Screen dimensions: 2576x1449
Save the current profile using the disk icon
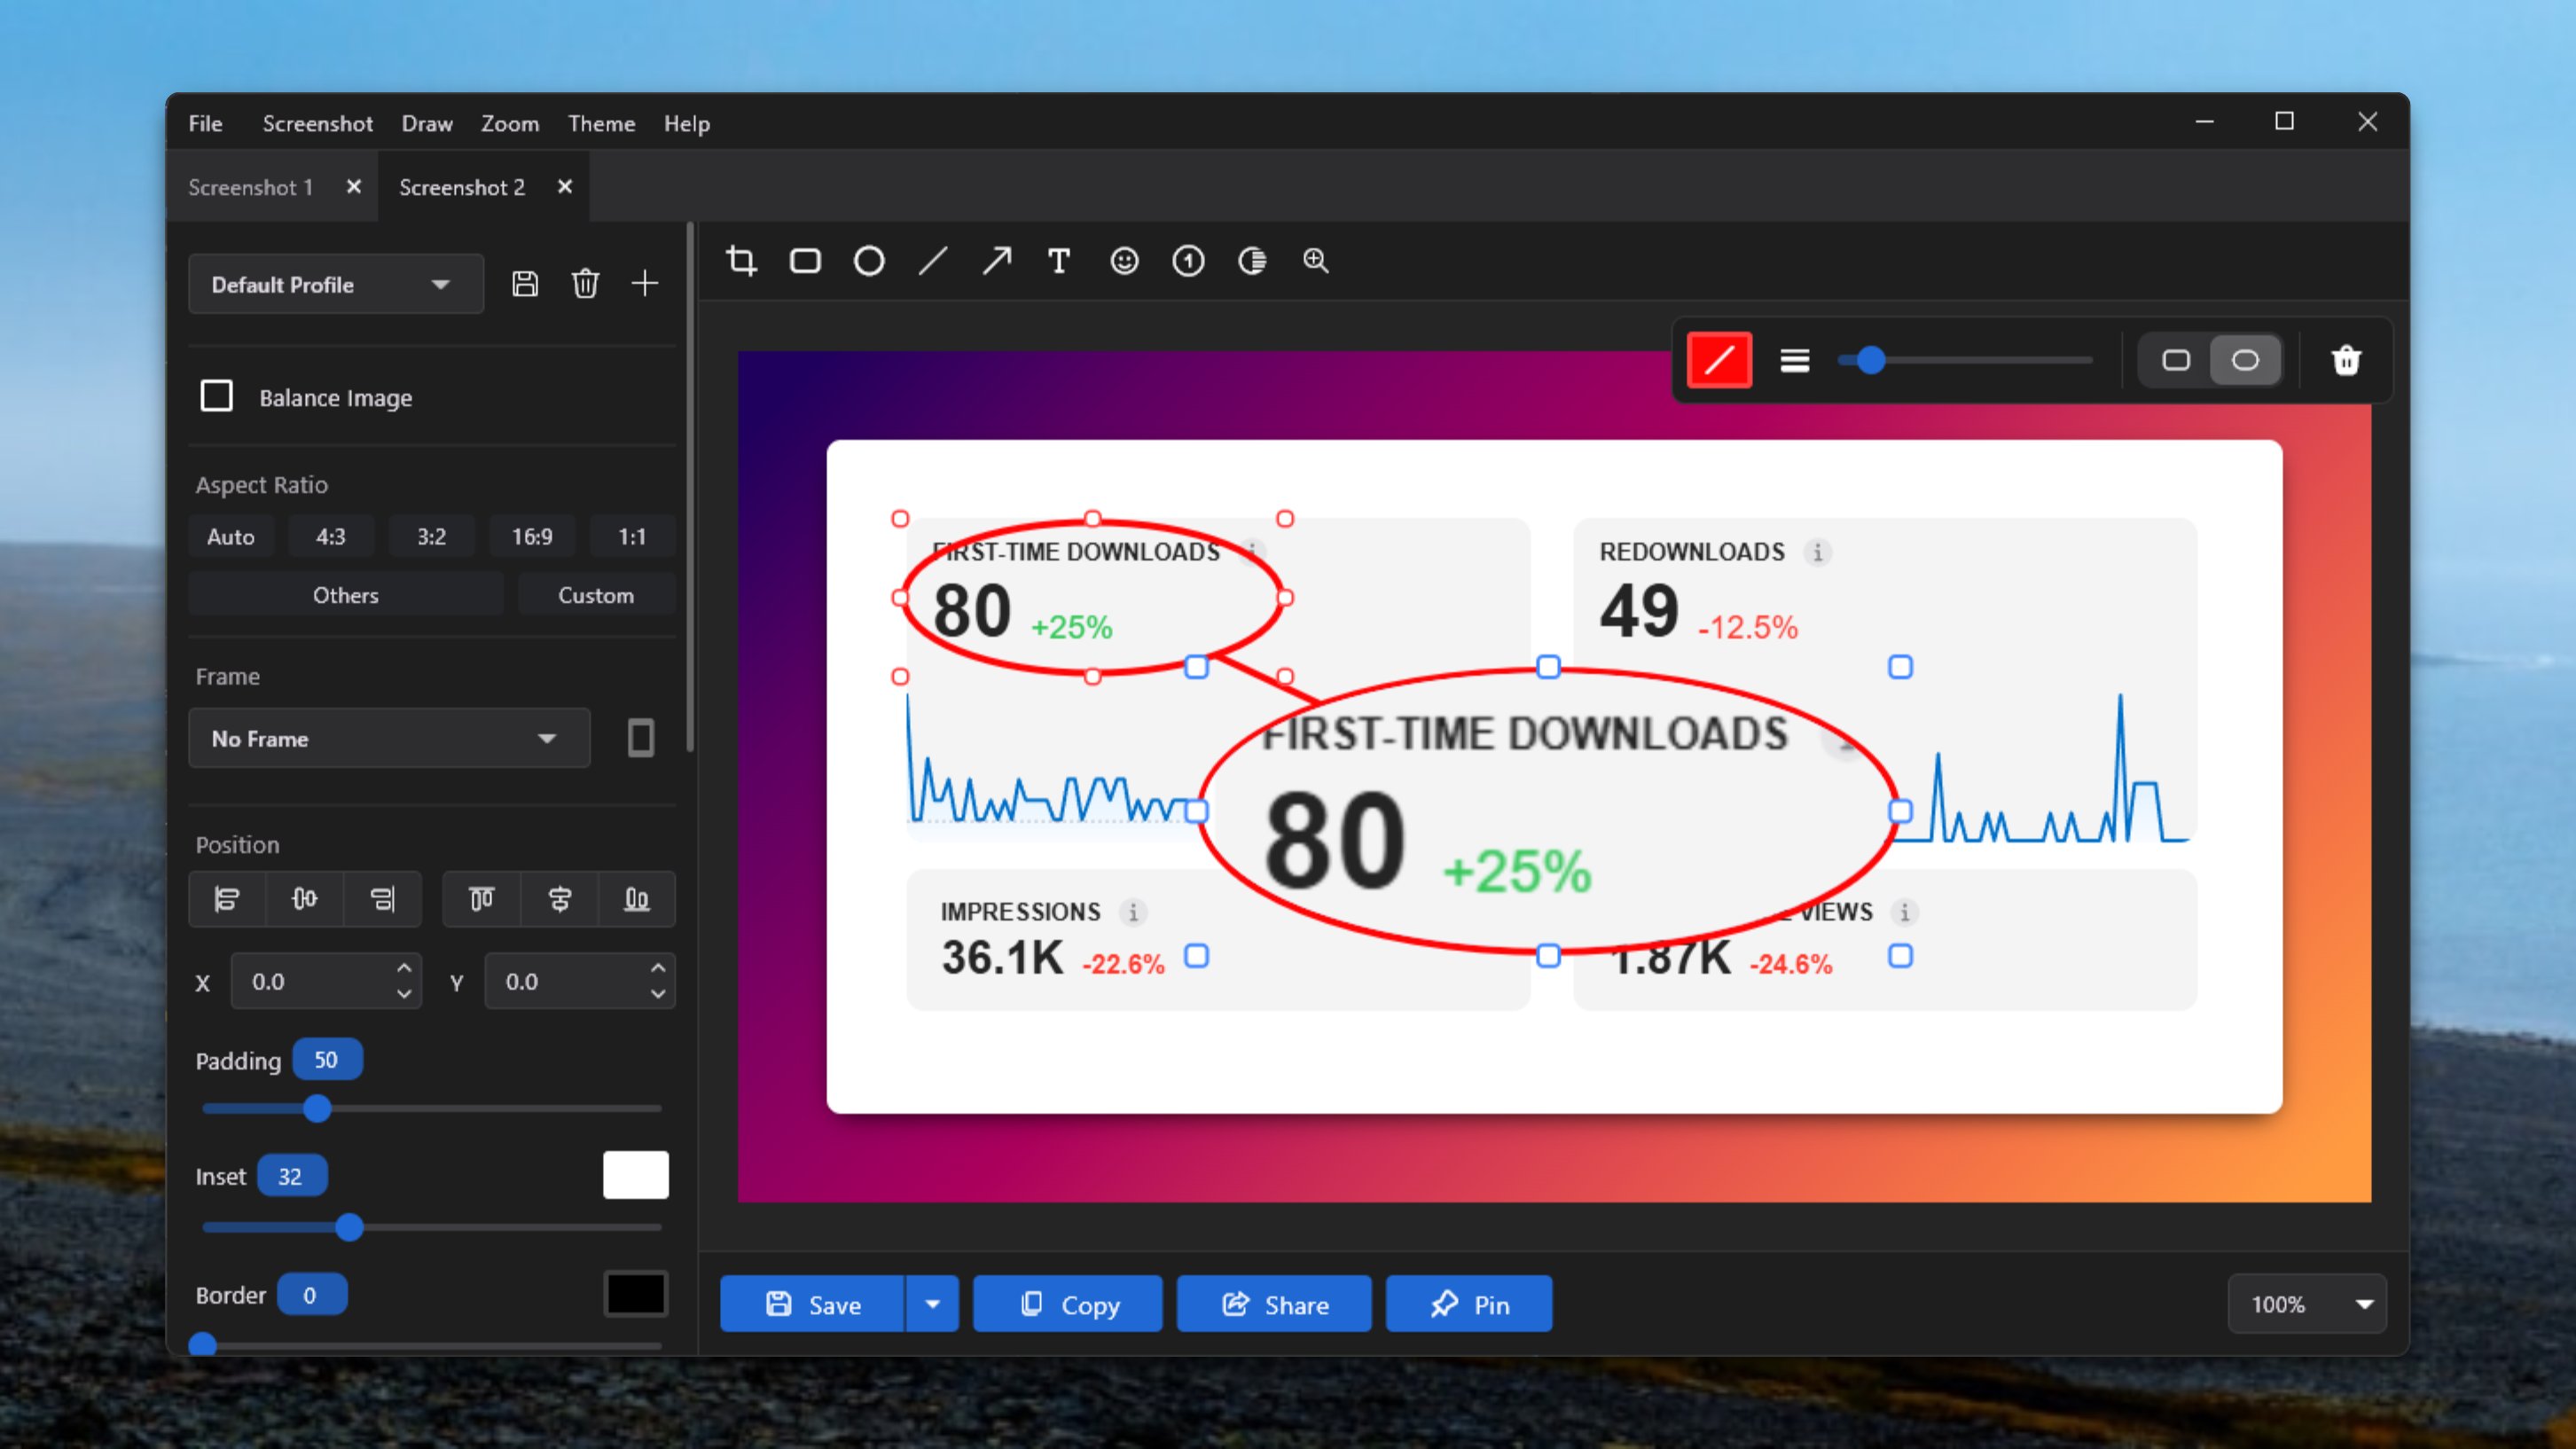[525, 284]
